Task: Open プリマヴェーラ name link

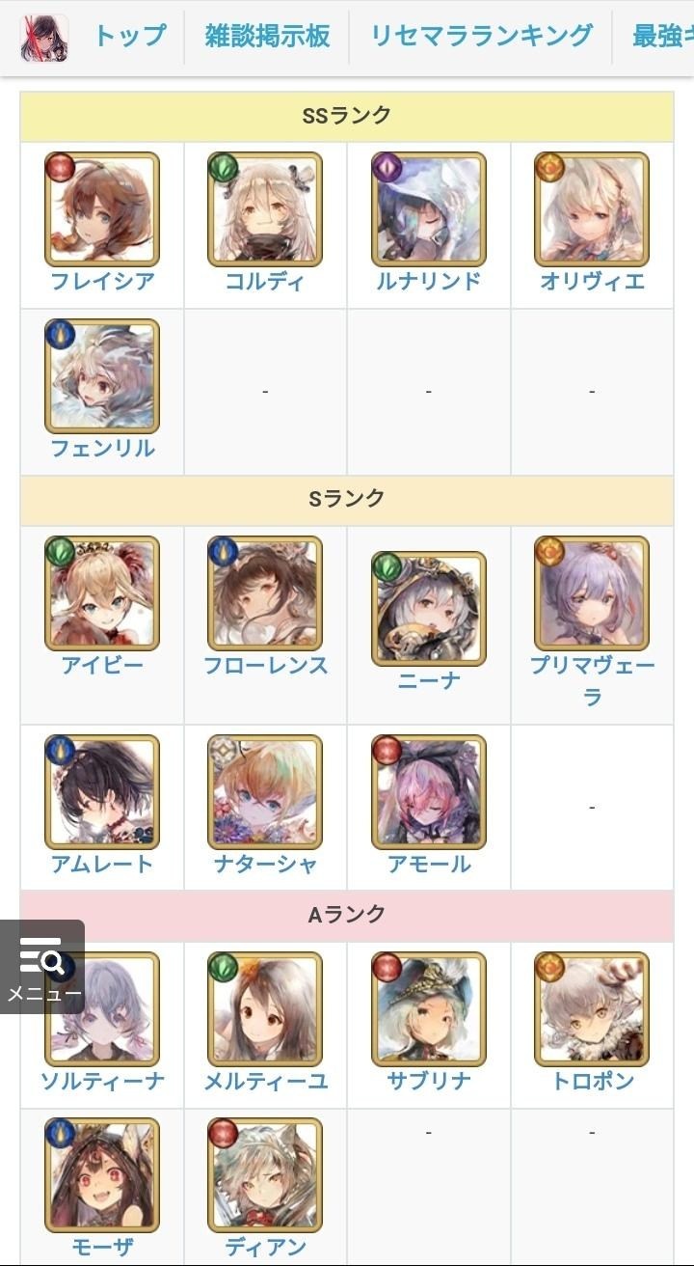Action: (592, 680)
